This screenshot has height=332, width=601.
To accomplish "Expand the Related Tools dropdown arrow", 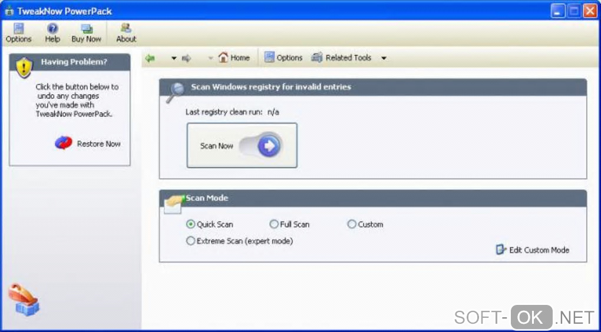I will pos(384,59).
